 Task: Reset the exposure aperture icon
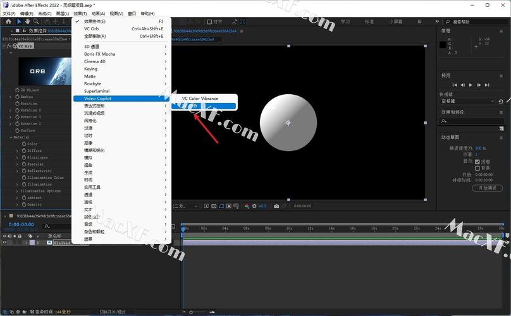click(254, 206)
